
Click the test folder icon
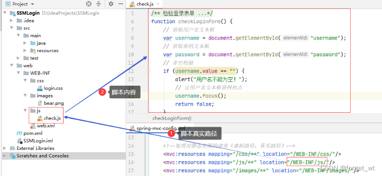[x=26, y=58]
